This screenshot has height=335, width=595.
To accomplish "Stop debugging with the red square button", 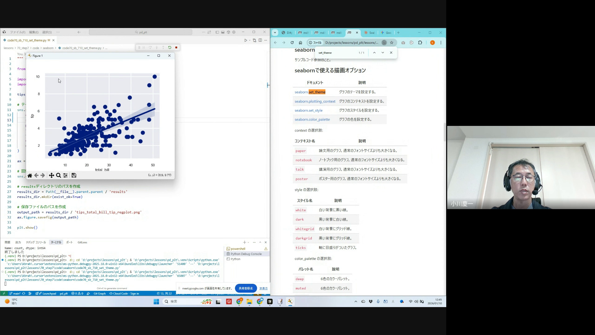I will point(176,47).
